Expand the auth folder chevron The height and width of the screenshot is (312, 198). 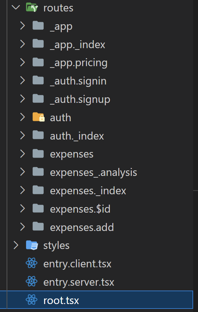click(23, 117)
